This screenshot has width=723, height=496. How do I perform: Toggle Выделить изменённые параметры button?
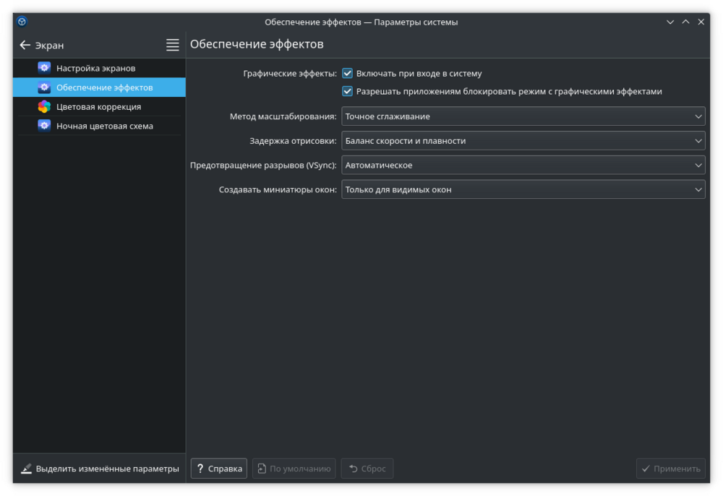click(x=100, y=469)
